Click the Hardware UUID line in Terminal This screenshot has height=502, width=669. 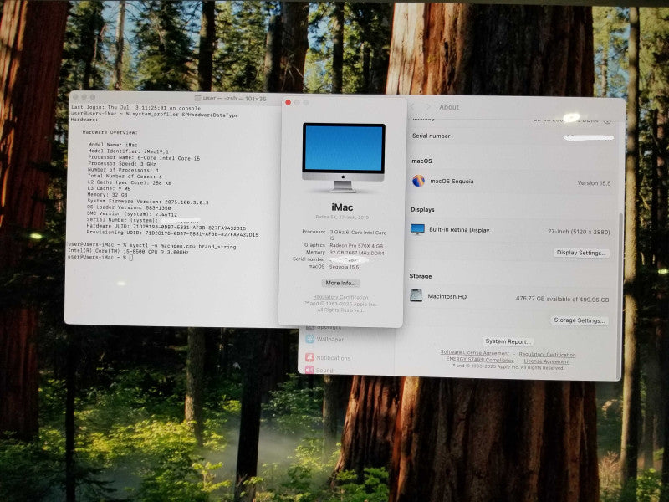[x=166, y=227]
